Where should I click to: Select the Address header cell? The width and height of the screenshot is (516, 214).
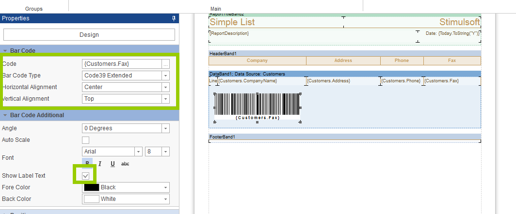343,61
